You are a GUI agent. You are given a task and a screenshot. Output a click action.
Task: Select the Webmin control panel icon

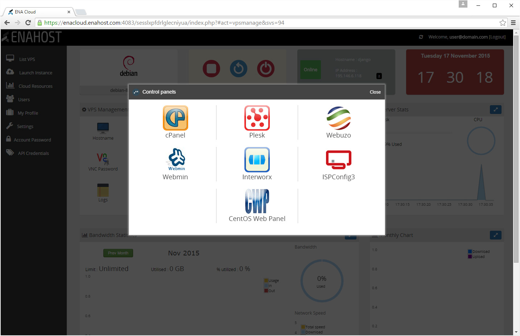(176, 160)
